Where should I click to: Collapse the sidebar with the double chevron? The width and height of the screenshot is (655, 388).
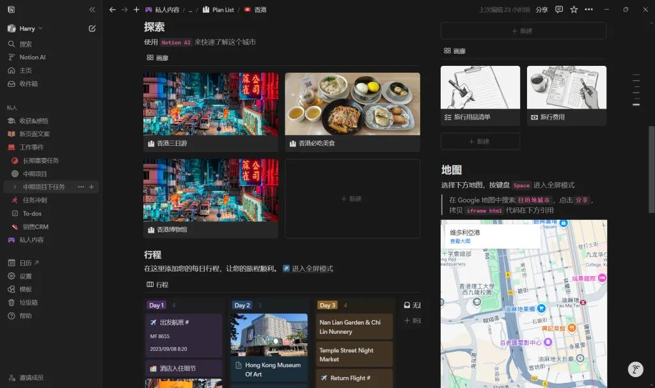coord(92,9)
